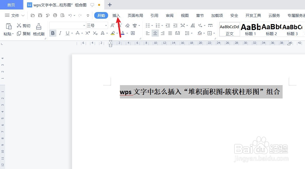Copy selection with 复制
The image size is (305, 169).
click(x=23, y=34)
